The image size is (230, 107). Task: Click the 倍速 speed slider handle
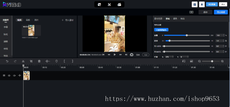(x=170, y=41)
